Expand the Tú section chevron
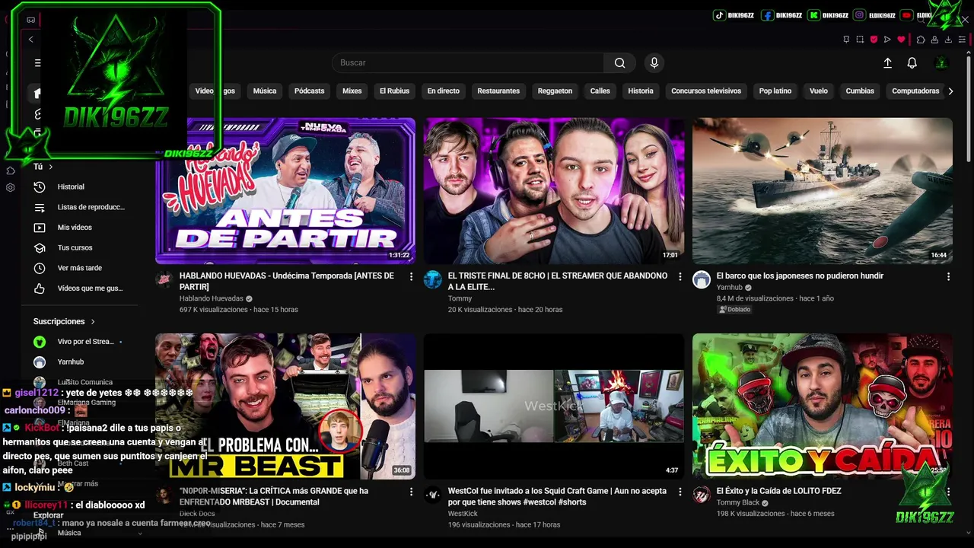 (x=51, y=167)
